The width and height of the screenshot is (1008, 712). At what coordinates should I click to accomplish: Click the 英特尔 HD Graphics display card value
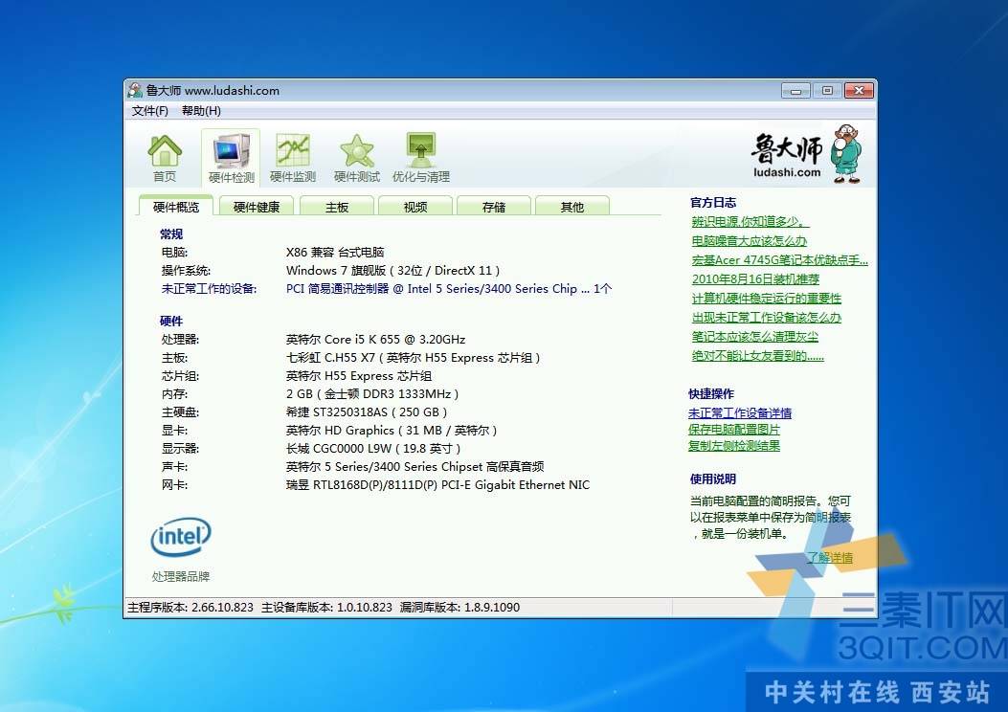pyautogui.click(x=392, y=430)
